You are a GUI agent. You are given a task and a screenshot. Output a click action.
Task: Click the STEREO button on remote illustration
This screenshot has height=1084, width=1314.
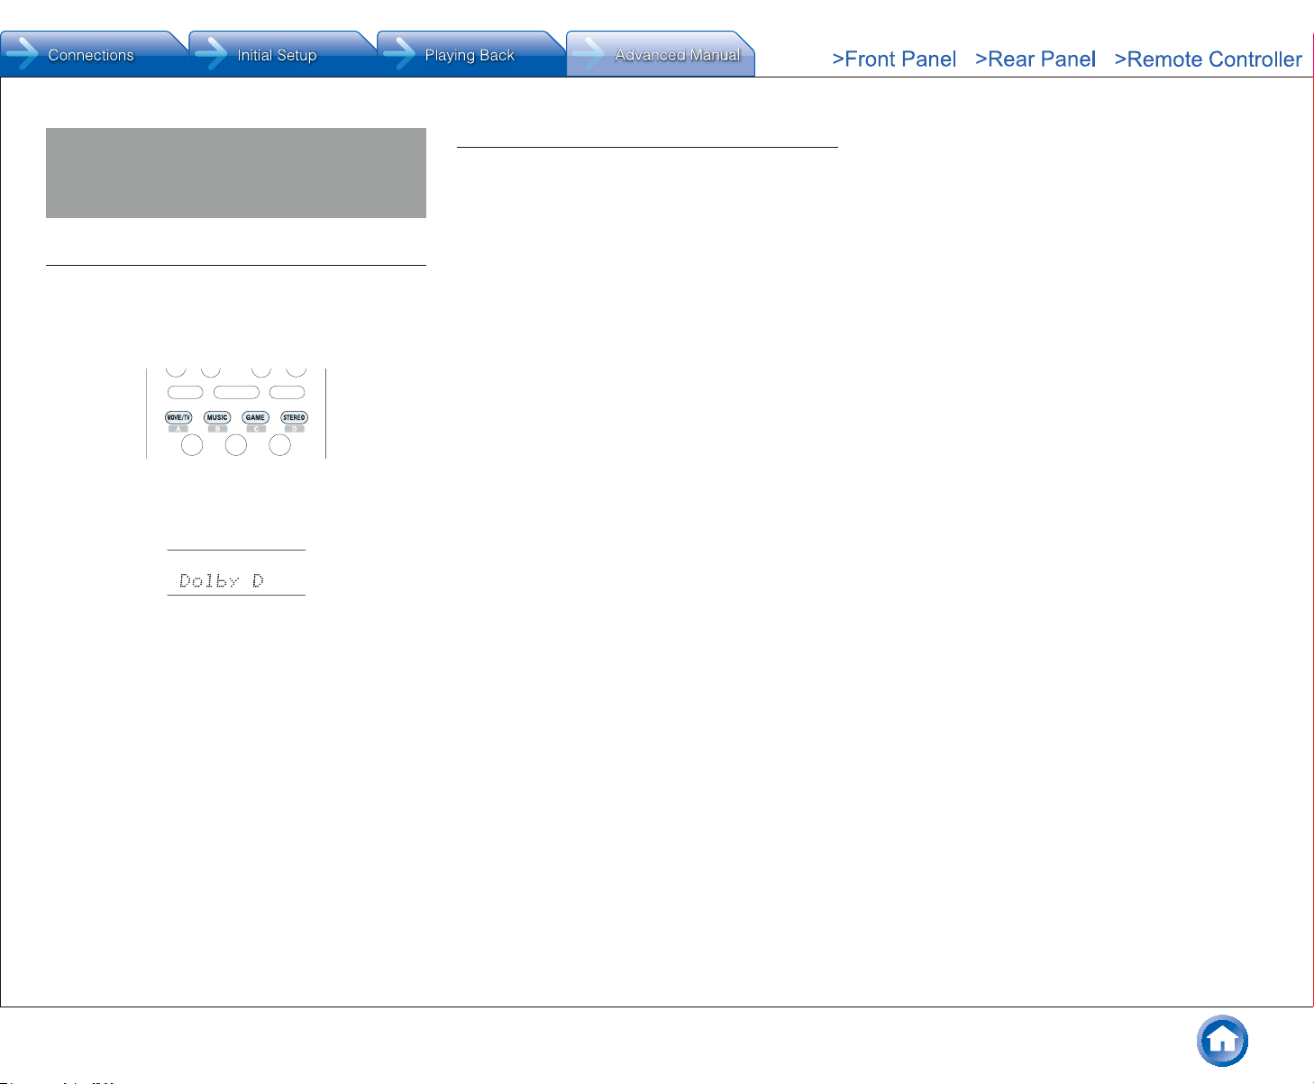tap(294, 417)
